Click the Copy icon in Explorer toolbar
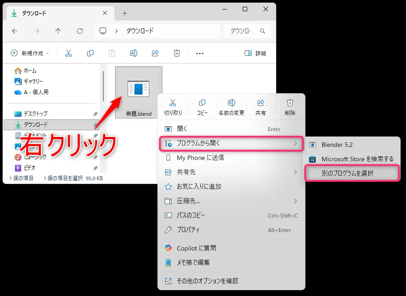The image size is (406, 296). [x=90, y=53]
